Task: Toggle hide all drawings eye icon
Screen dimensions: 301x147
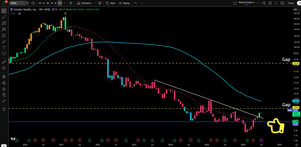Action: 4,95
